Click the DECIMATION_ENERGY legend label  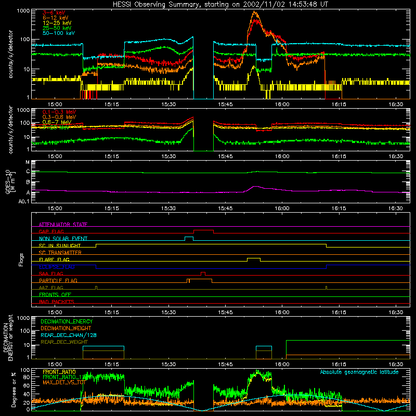pos(67,321)
